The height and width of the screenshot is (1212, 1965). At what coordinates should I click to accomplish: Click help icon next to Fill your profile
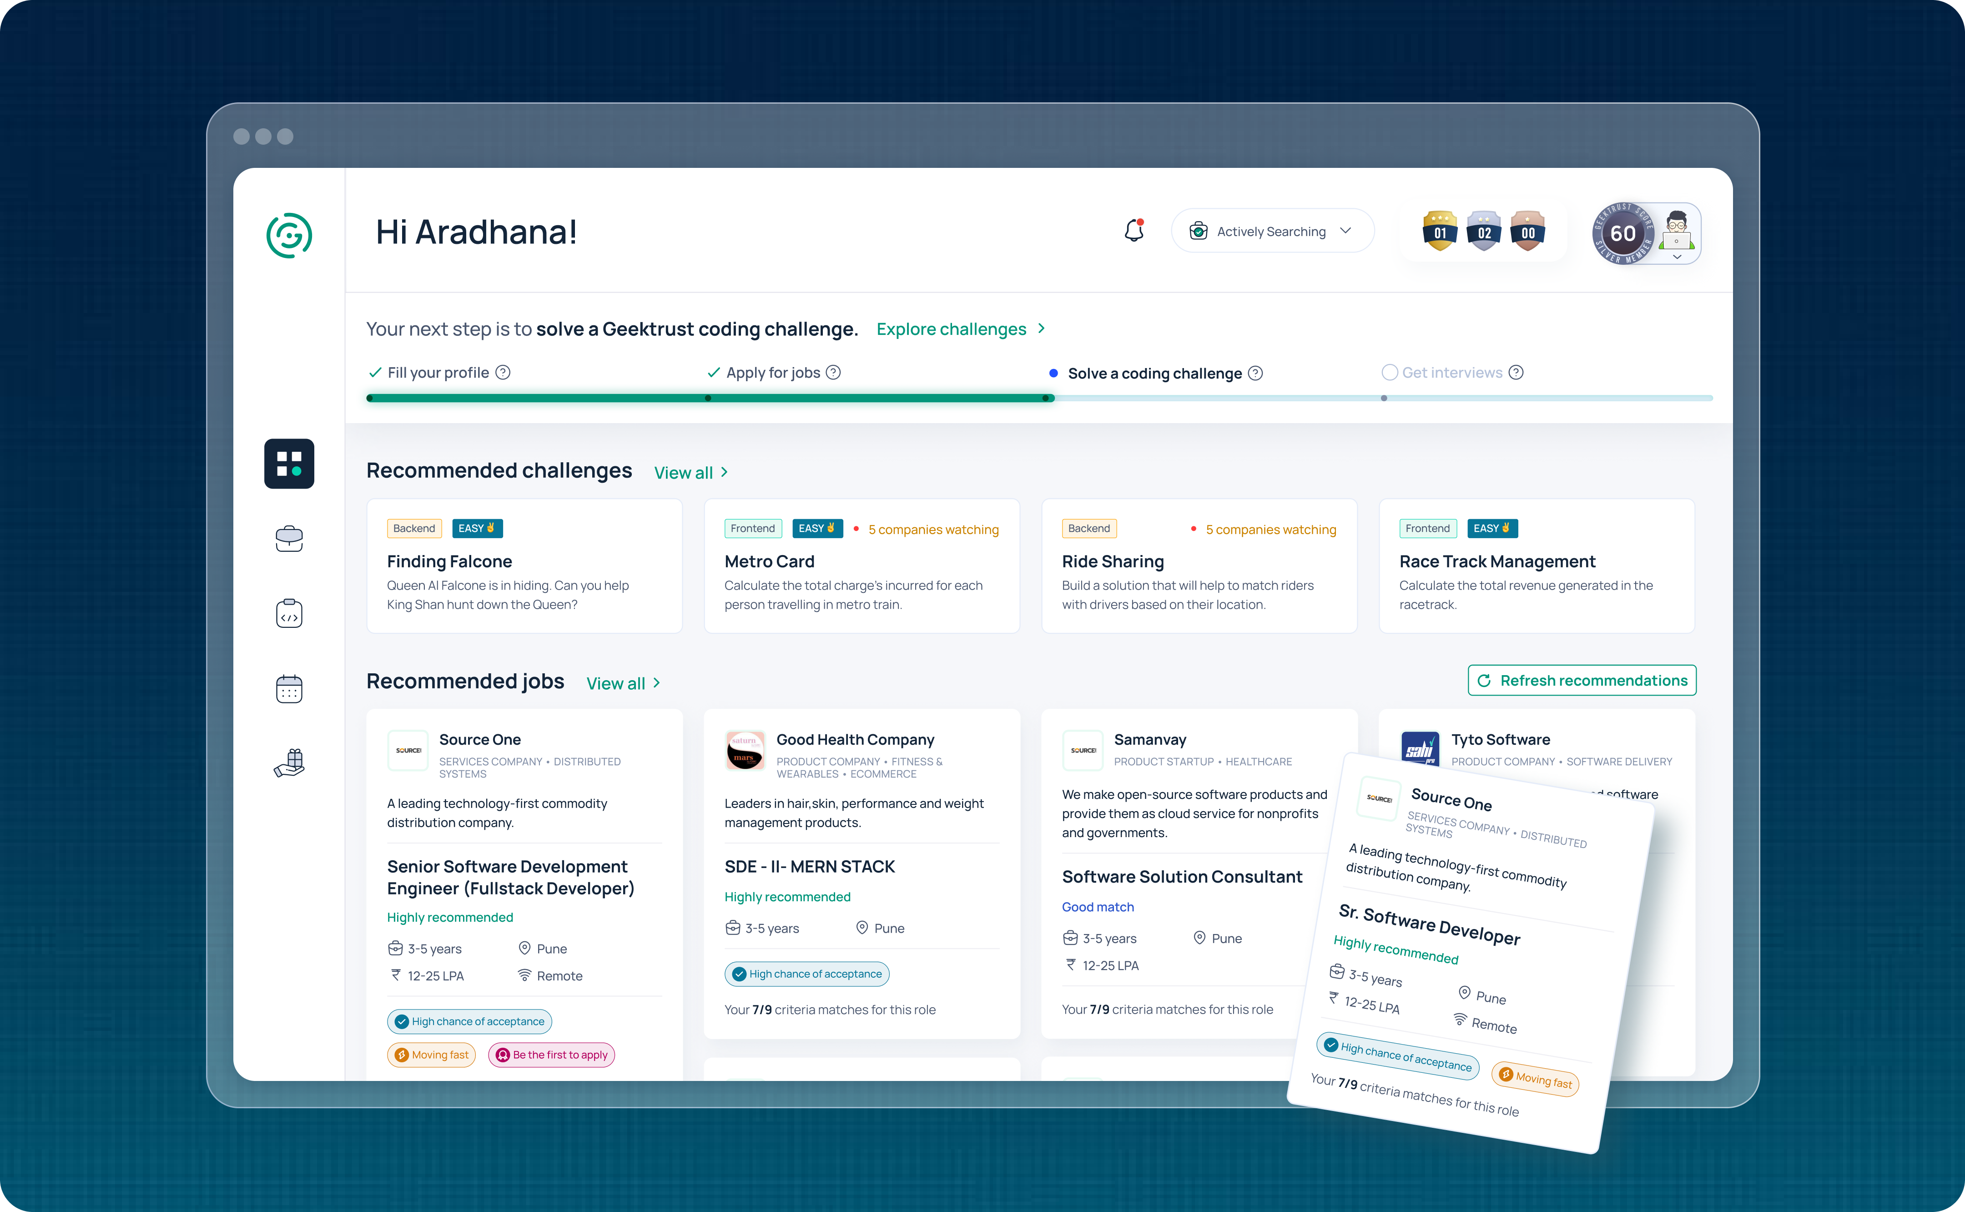(503, 372)
